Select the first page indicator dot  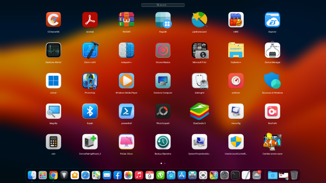[x=161, y=163]
